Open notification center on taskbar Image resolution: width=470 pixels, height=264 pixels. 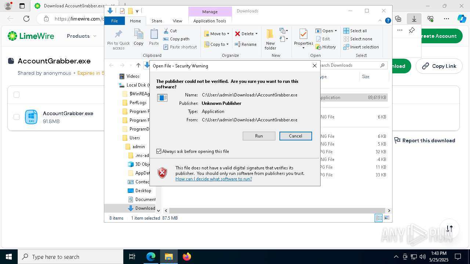pyautogui.click(x=458, y=257)
